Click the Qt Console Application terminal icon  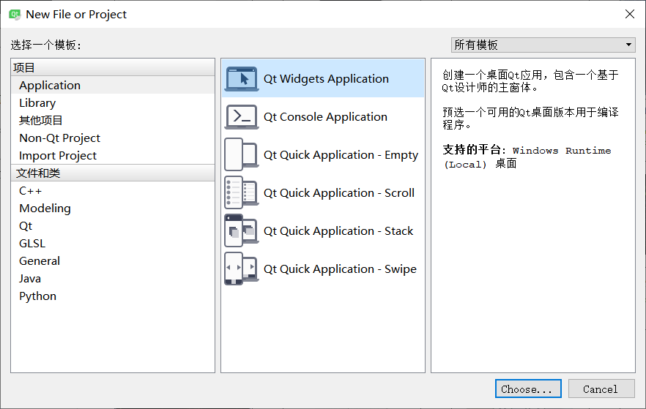[242, 117]
